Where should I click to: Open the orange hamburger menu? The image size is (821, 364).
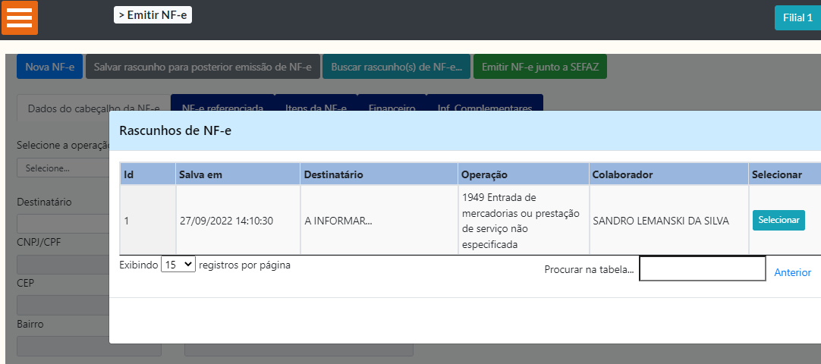coord(20,17)
